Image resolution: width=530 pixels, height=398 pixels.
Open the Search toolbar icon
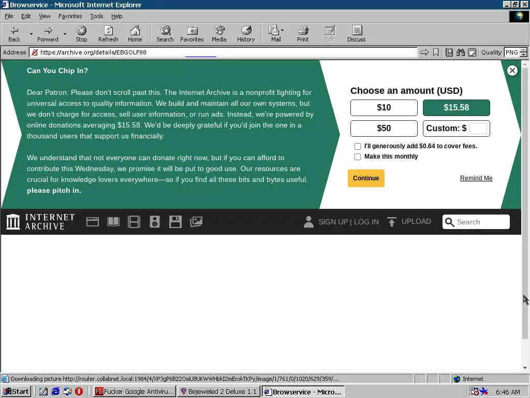point(165,34)
